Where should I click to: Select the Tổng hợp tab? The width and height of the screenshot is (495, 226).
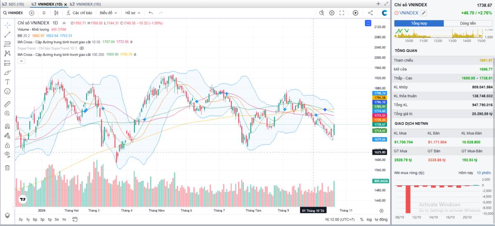[x=419, y=23]
